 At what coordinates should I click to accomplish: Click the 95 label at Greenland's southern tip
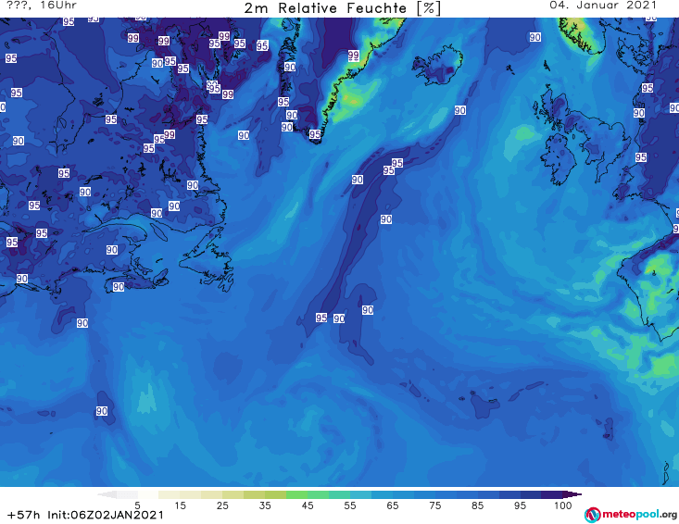tap(315, 134)
